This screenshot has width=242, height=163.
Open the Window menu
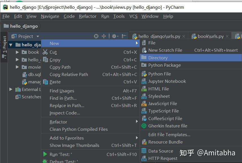click(x=150, y=16)
